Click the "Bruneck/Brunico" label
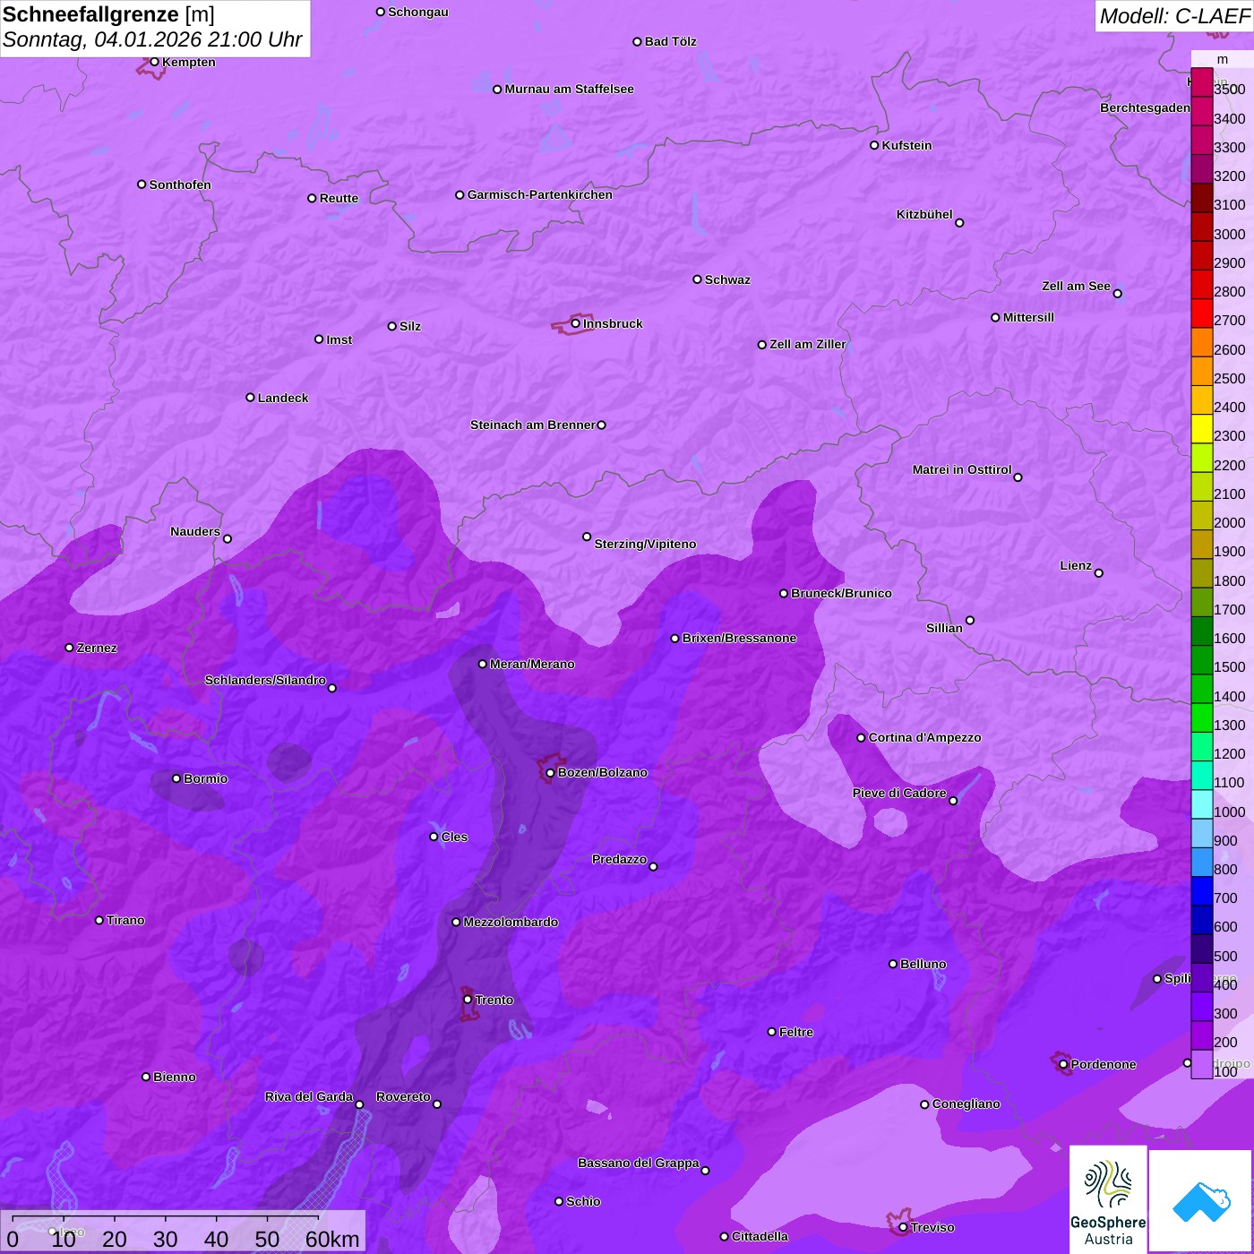Viewport: 1254px width, 1254px height. [841, 593]
